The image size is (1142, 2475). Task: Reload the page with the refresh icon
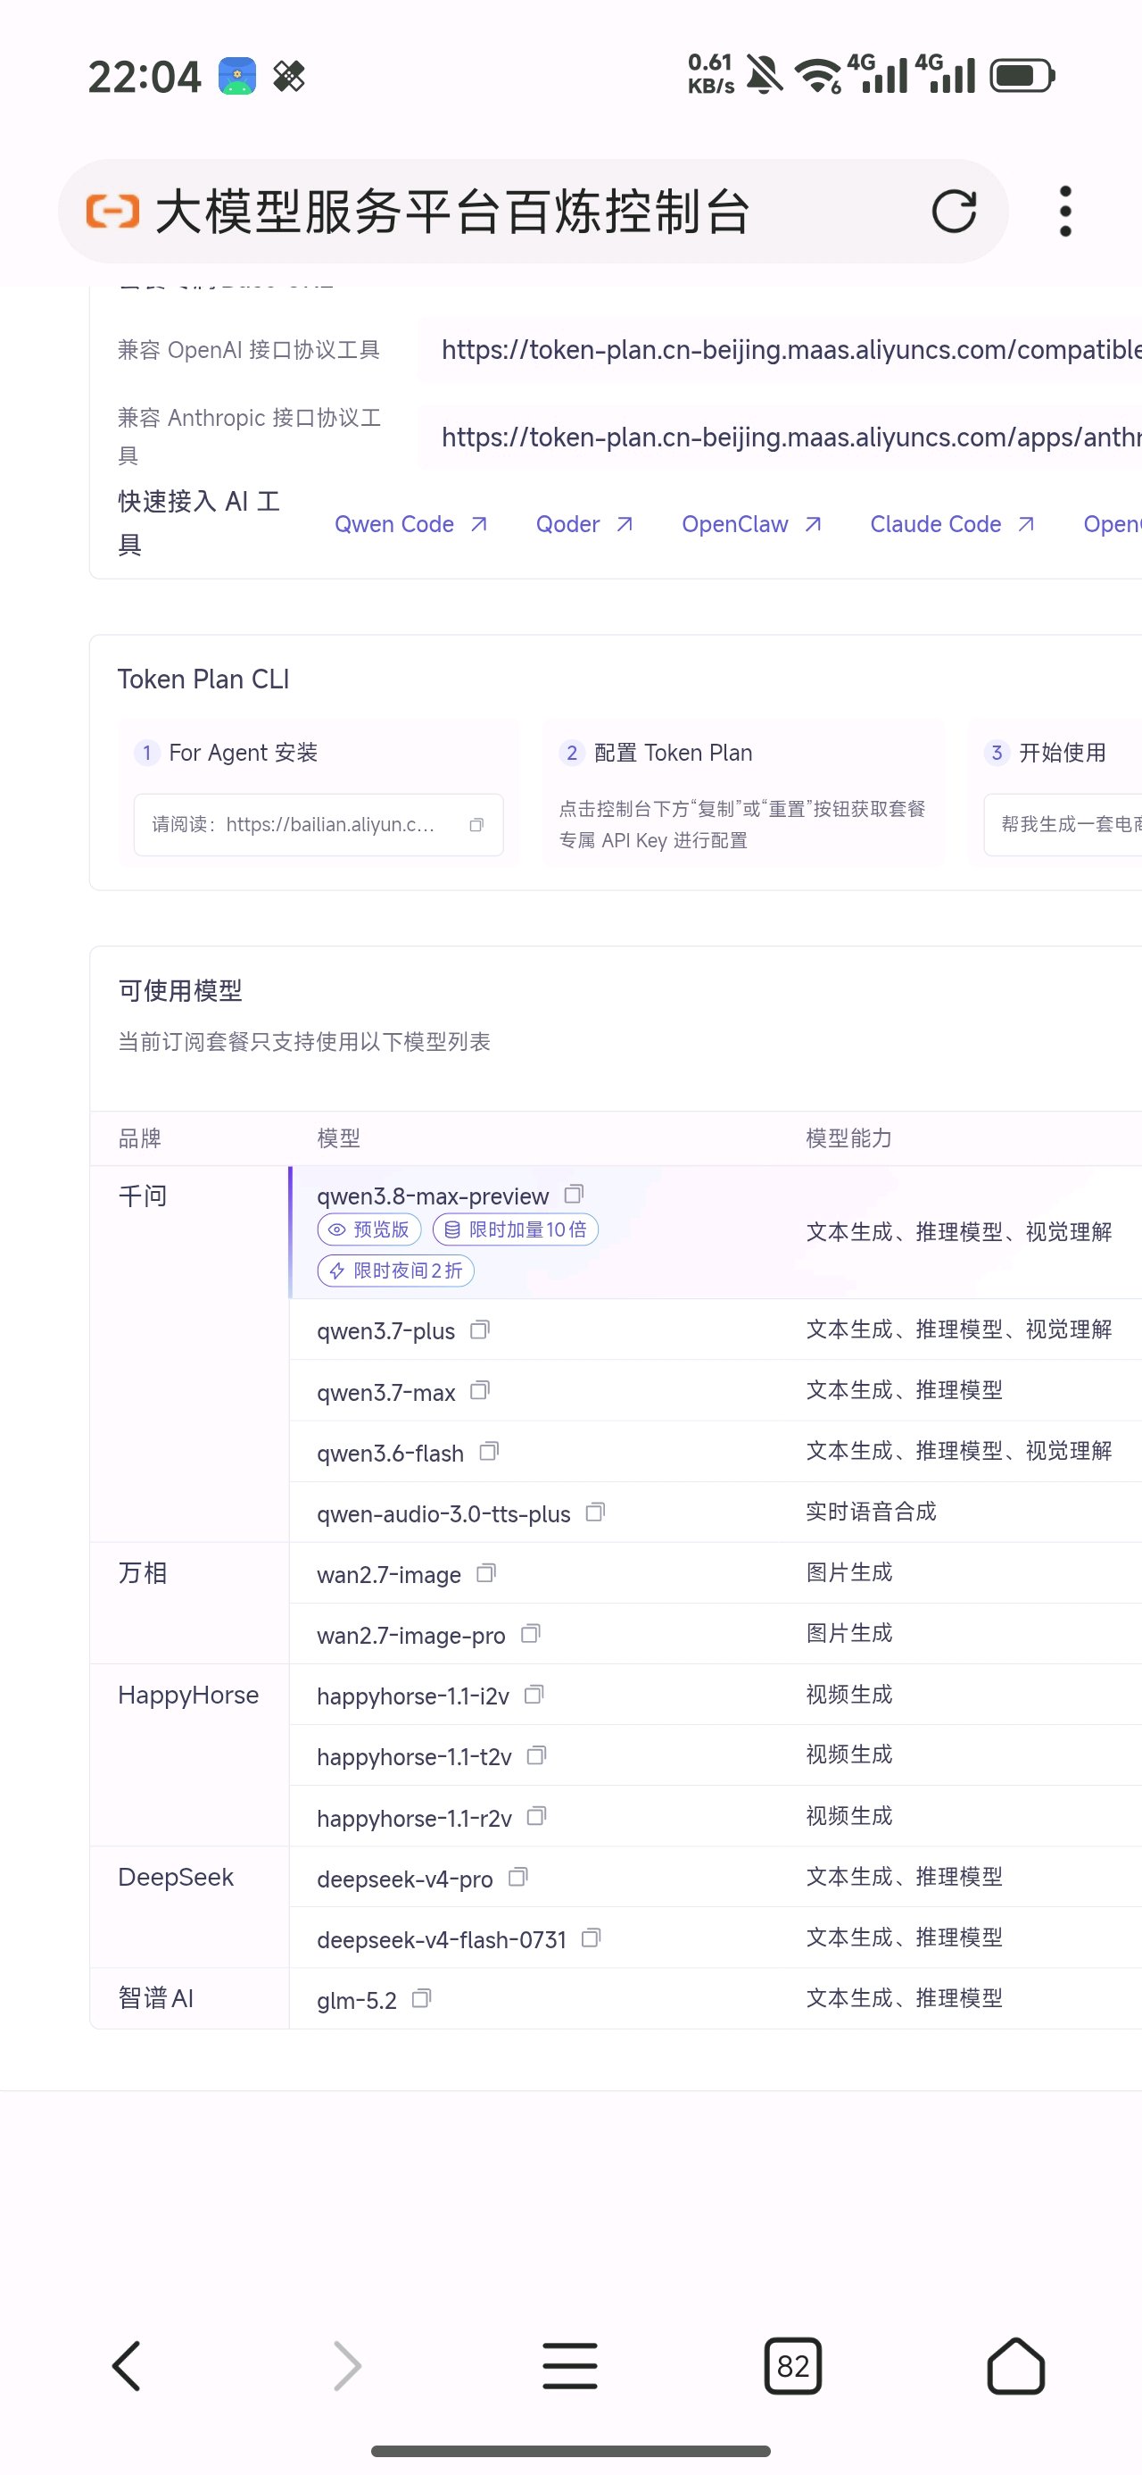[954, 212]
